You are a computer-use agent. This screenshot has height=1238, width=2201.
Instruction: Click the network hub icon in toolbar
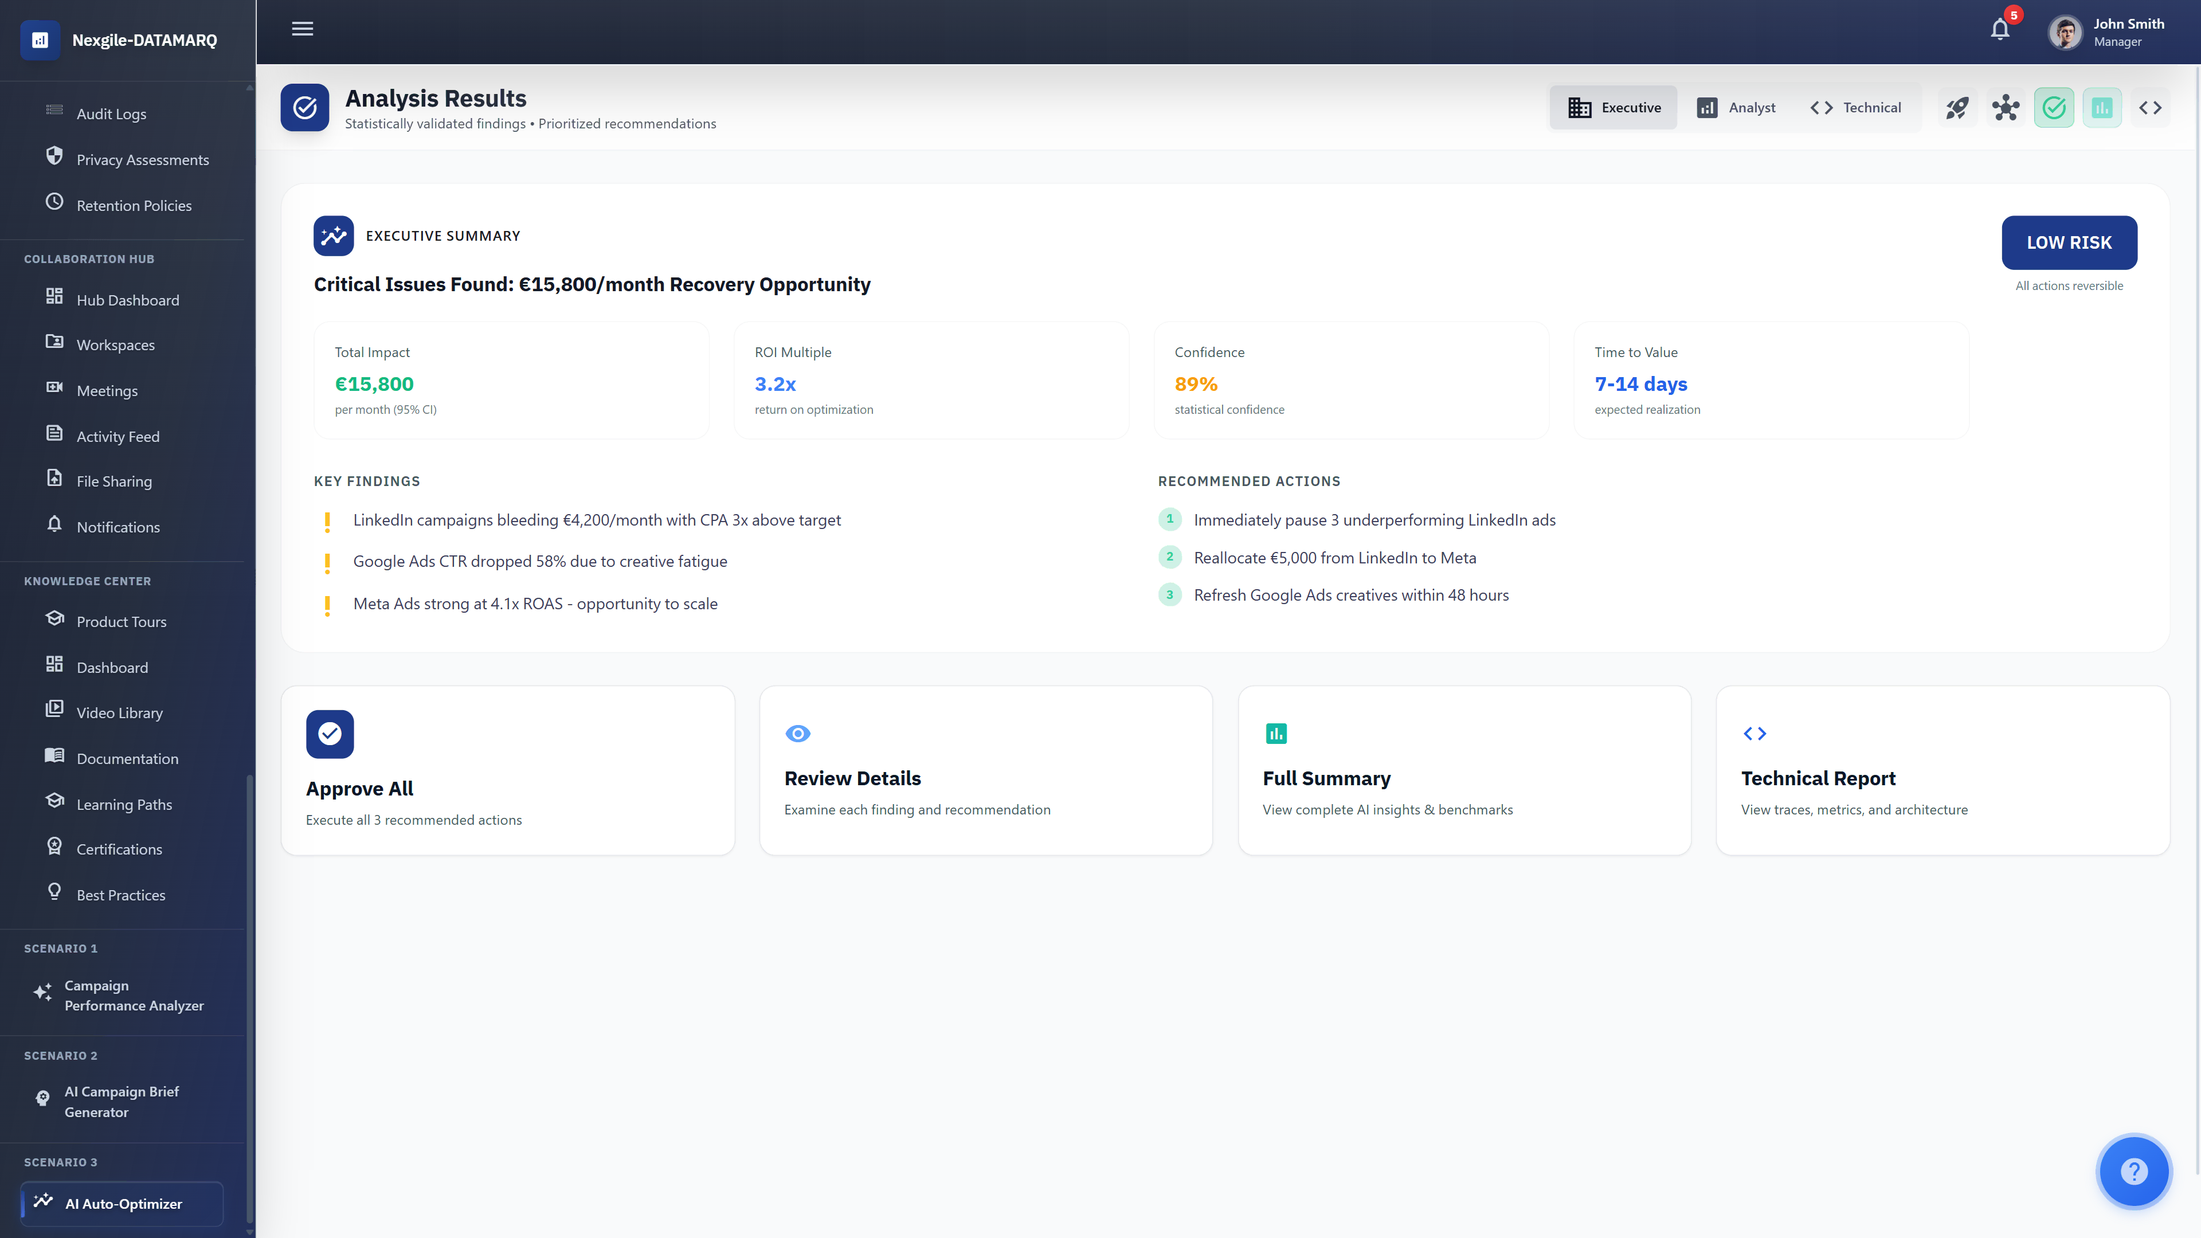2006,108
